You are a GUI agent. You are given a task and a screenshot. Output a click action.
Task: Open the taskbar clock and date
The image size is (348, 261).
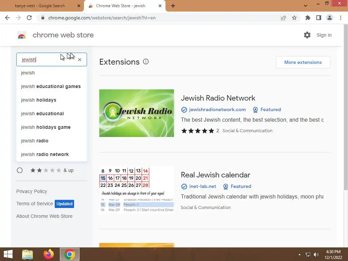pyautogui.click(x=333, y=255)
